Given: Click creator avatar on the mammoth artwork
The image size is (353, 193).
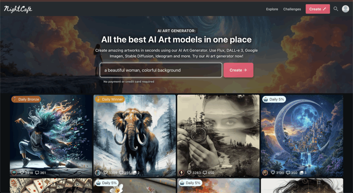Looking at the screenshot, I should (x=98, y=173).
